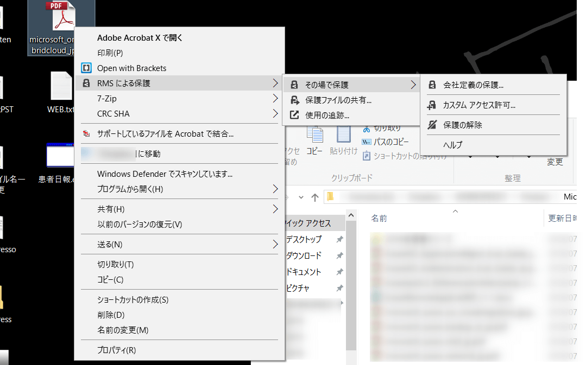This screenshot has height=365, width=586.
Task: Expand the CRC SHA submenu arrow
Action: tap(275, 114)
